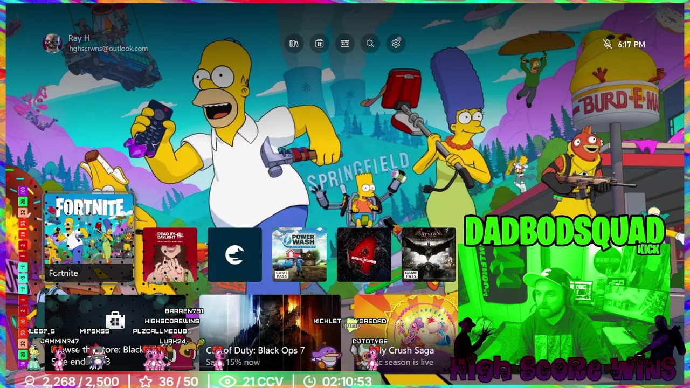This screenshot has width=690, height=388.
Task: Click the 'Ray H' profile name
Action: pos(79,38)
